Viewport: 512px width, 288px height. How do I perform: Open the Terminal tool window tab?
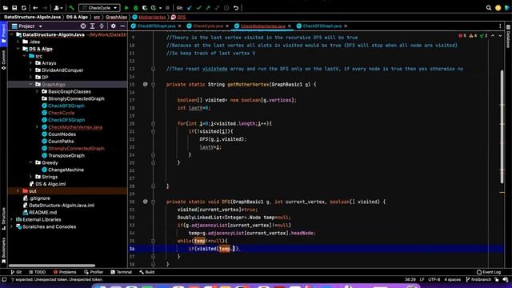(121, 272)
